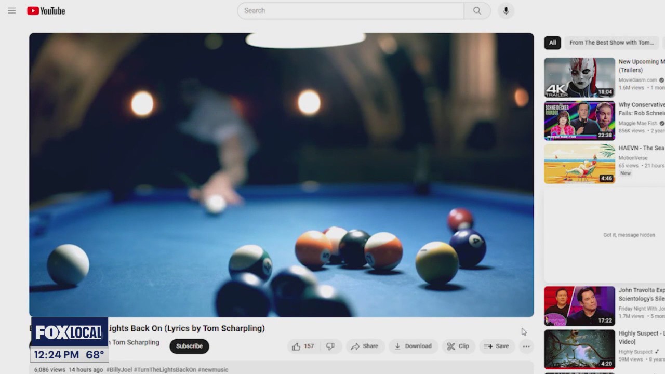Download the video
This screenshot has width=665, height=374.
(413, 346)
